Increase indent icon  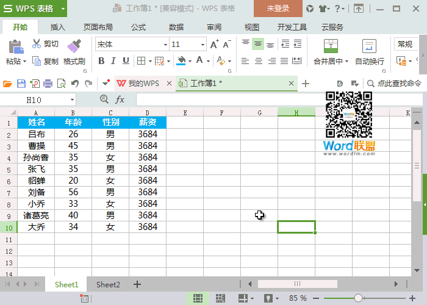(x=298, y=44)
